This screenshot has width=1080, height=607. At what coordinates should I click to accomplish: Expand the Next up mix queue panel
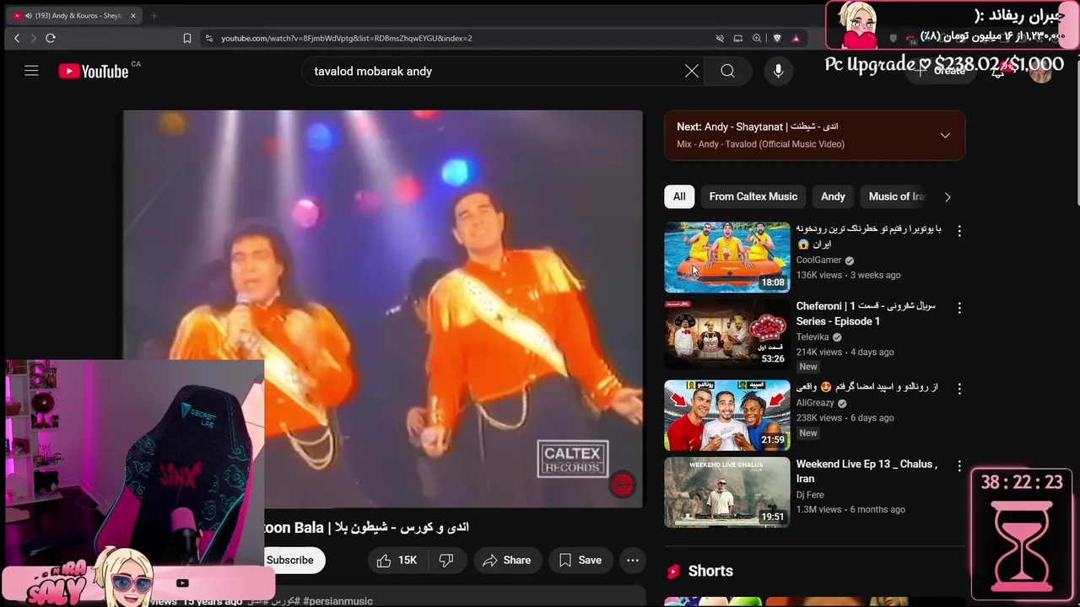pos(945,136)
